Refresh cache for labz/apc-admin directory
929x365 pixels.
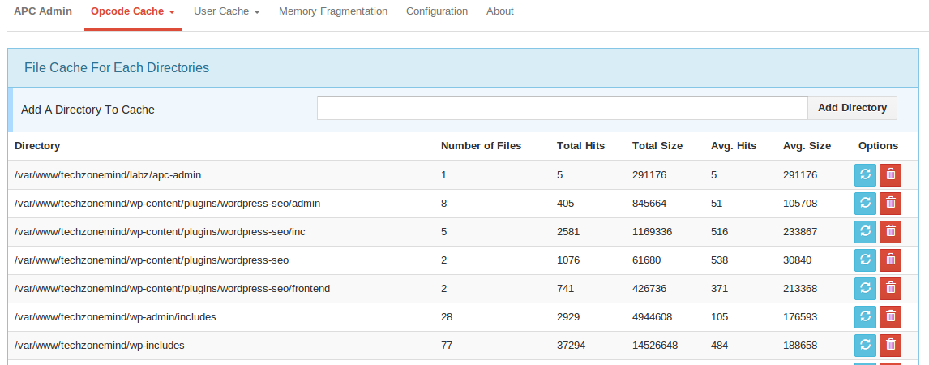(x=865, y=175)
